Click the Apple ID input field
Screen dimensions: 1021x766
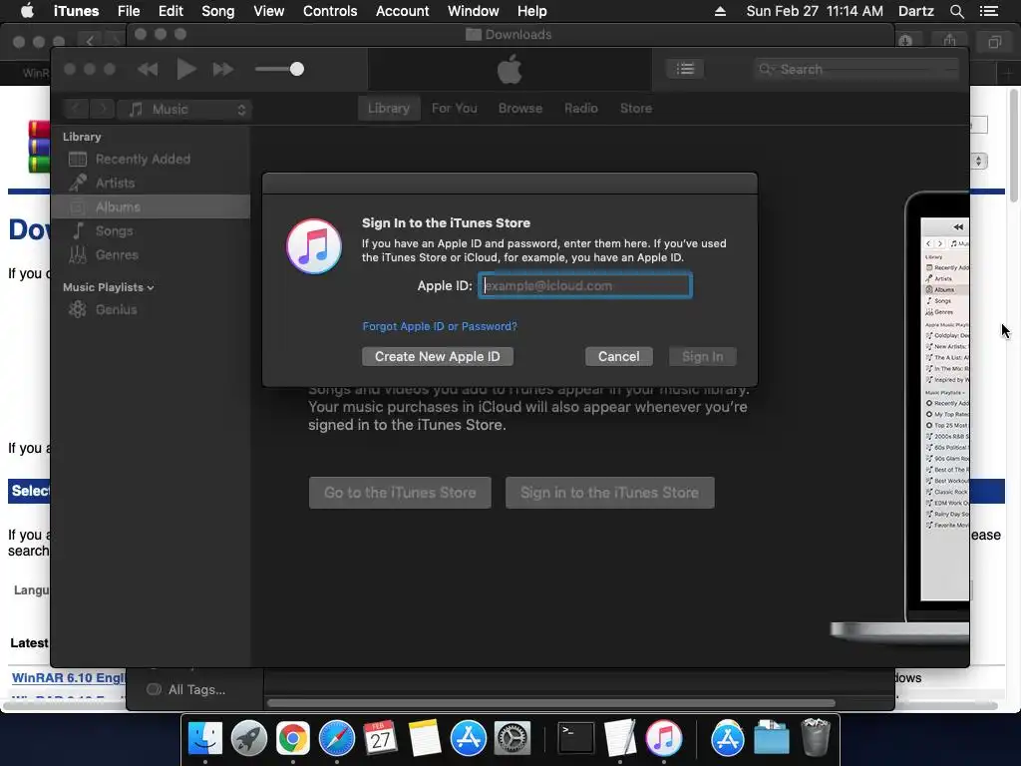pos(584,285)
